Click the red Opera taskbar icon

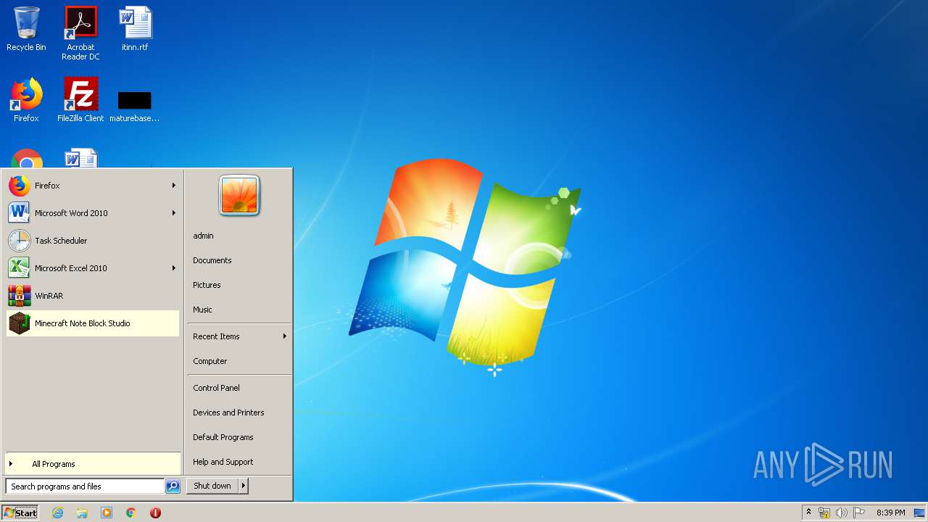(155, 513)
